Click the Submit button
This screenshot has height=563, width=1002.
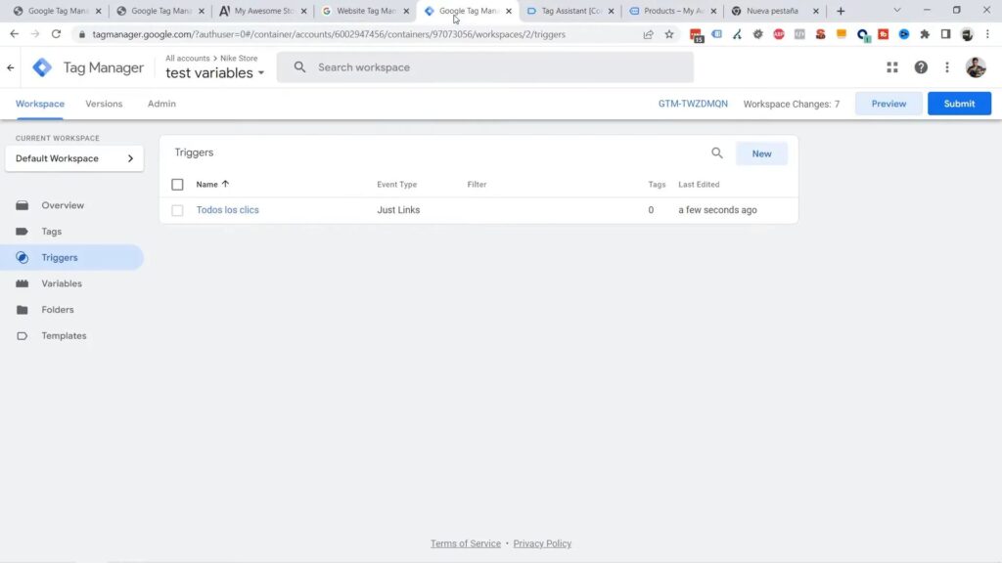(959, 104)
